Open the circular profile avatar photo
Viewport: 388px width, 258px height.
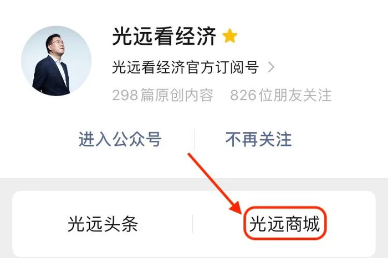56,61
